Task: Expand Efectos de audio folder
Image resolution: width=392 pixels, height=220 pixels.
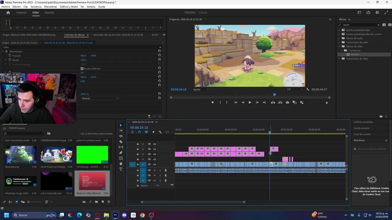Action: (x=339, y=38)
